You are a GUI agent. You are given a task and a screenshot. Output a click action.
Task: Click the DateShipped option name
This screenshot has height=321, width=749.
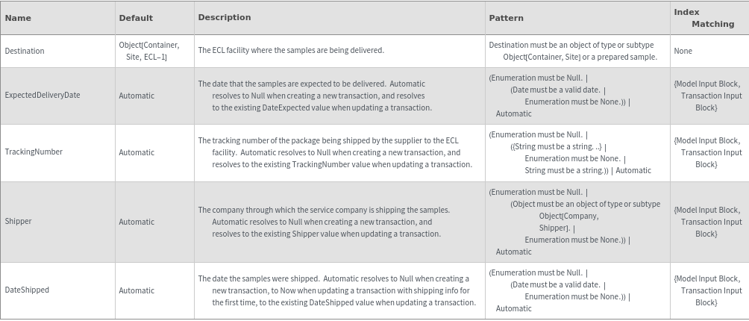tap(27, 290)
